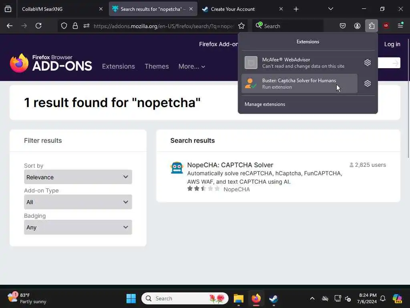Click the browser Search box

click(287, 26)
